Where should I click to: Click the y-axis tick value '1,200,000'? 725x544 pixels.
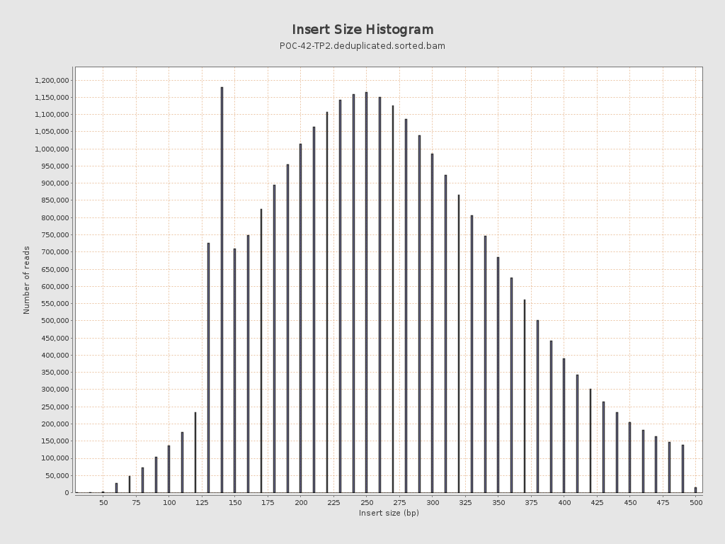click(x=52, y=81)
